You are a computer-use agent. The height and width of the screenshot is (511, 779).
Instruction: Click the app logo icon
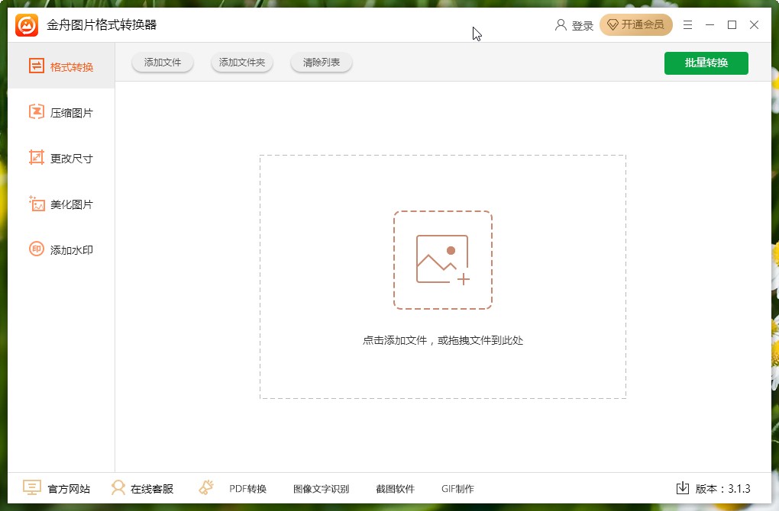24,24
